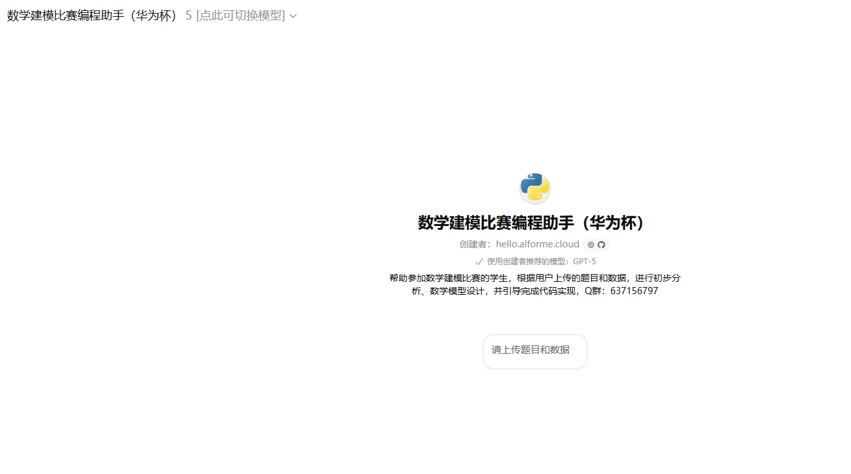
Task: Click the description text mentioning Q群：637156797
Action: pos(535,284)
